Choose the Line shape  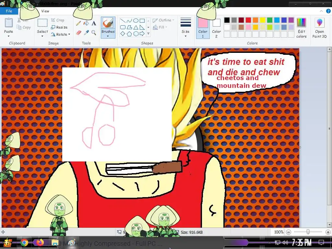point(123,20)
